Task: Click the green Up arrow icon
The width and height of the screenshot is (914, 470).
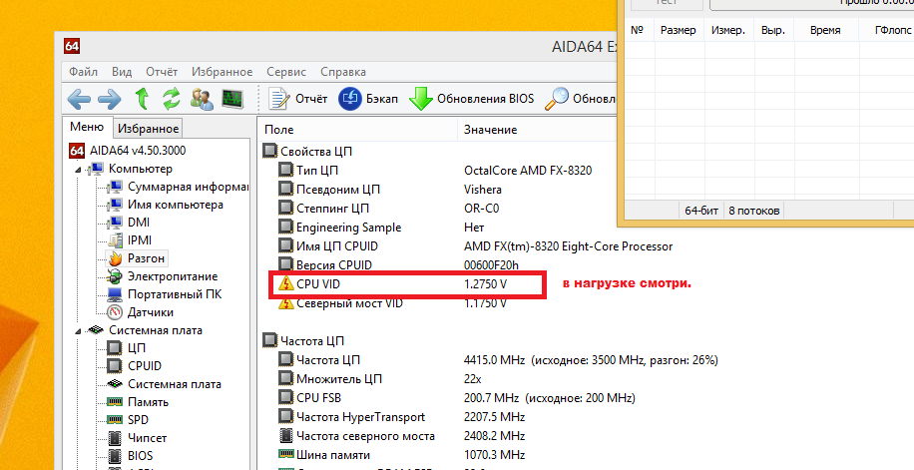Action: pyautogui.click(x=142, y=99)
